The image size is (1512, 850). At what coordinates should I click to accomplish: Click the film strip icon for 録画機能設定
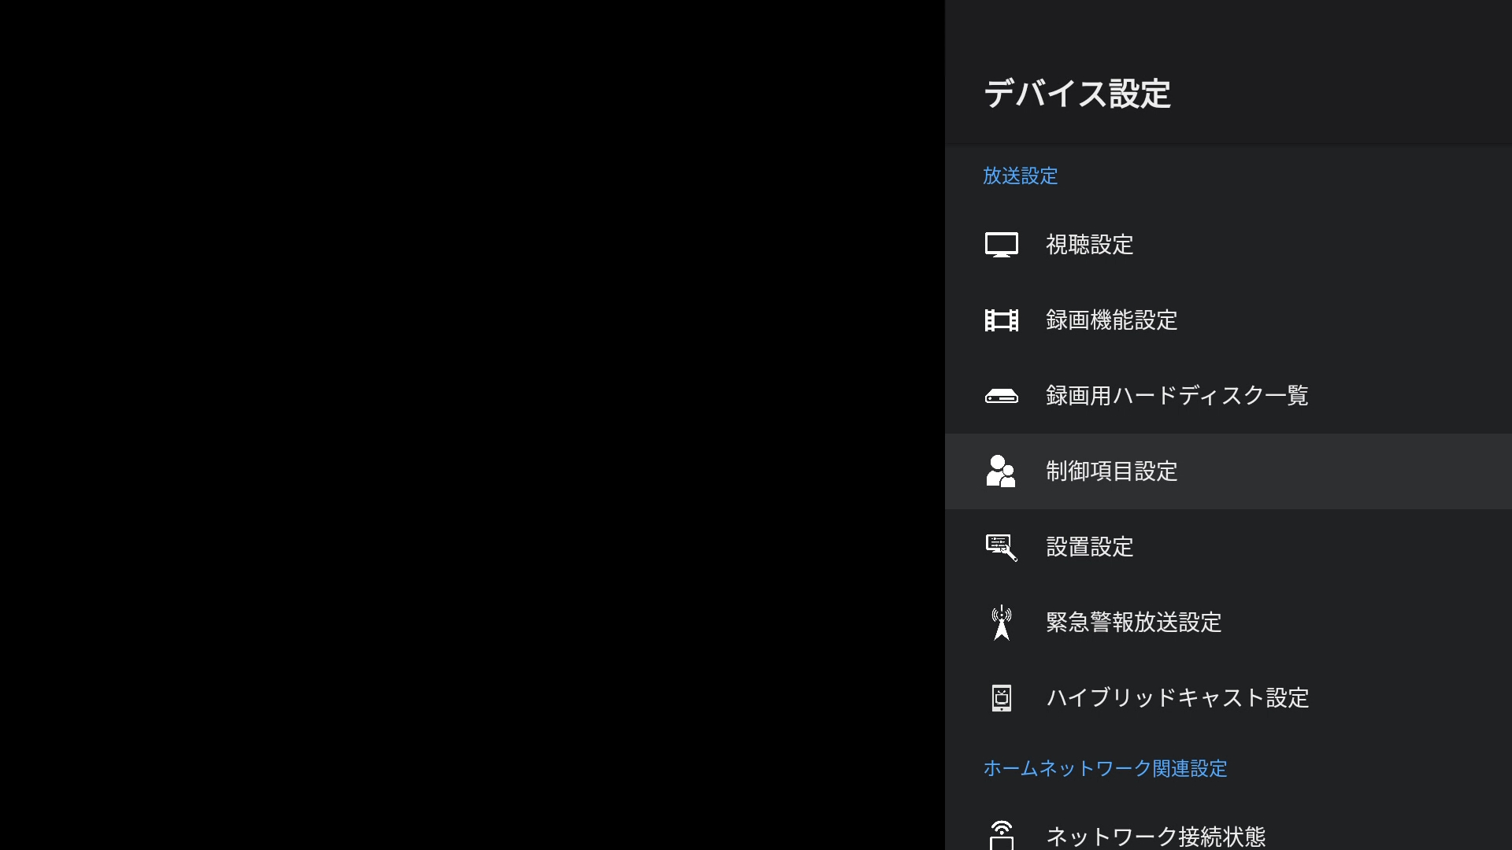(1001, 320)
